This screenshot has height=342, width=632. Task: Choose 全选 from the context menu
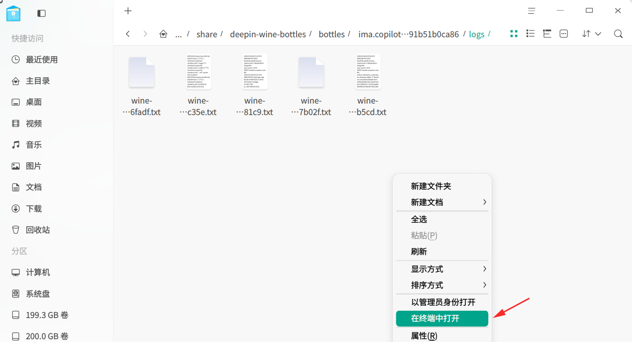tap(442, 219)
